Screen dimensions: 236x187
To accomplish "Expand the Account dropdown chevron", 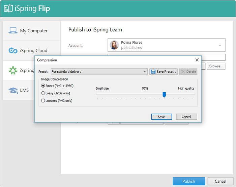I will (220, 45).
